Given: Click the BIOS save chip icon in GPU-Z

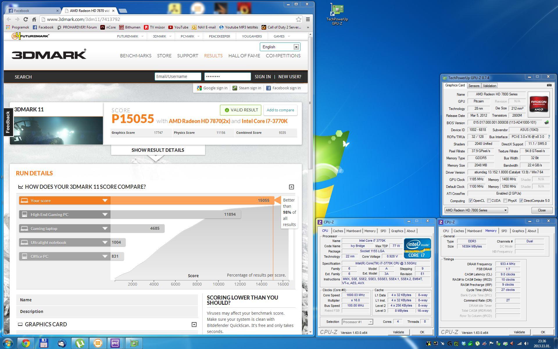Looking at the screenshot, I should click(x=546, y=122).
